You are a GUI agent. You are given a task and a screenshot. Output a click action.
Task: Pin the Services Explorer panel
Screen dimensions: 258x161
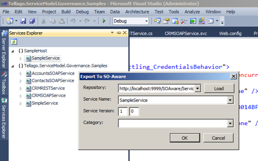[119, 33]
